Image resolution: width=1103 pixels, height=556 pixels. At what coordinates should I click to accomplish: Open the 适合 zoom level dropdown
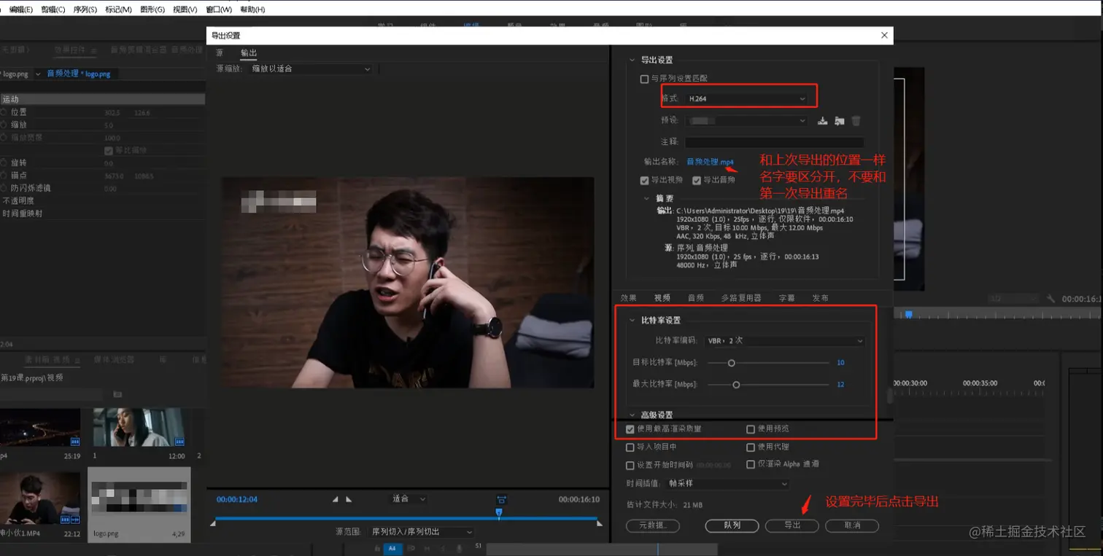(x=409, y=499)
